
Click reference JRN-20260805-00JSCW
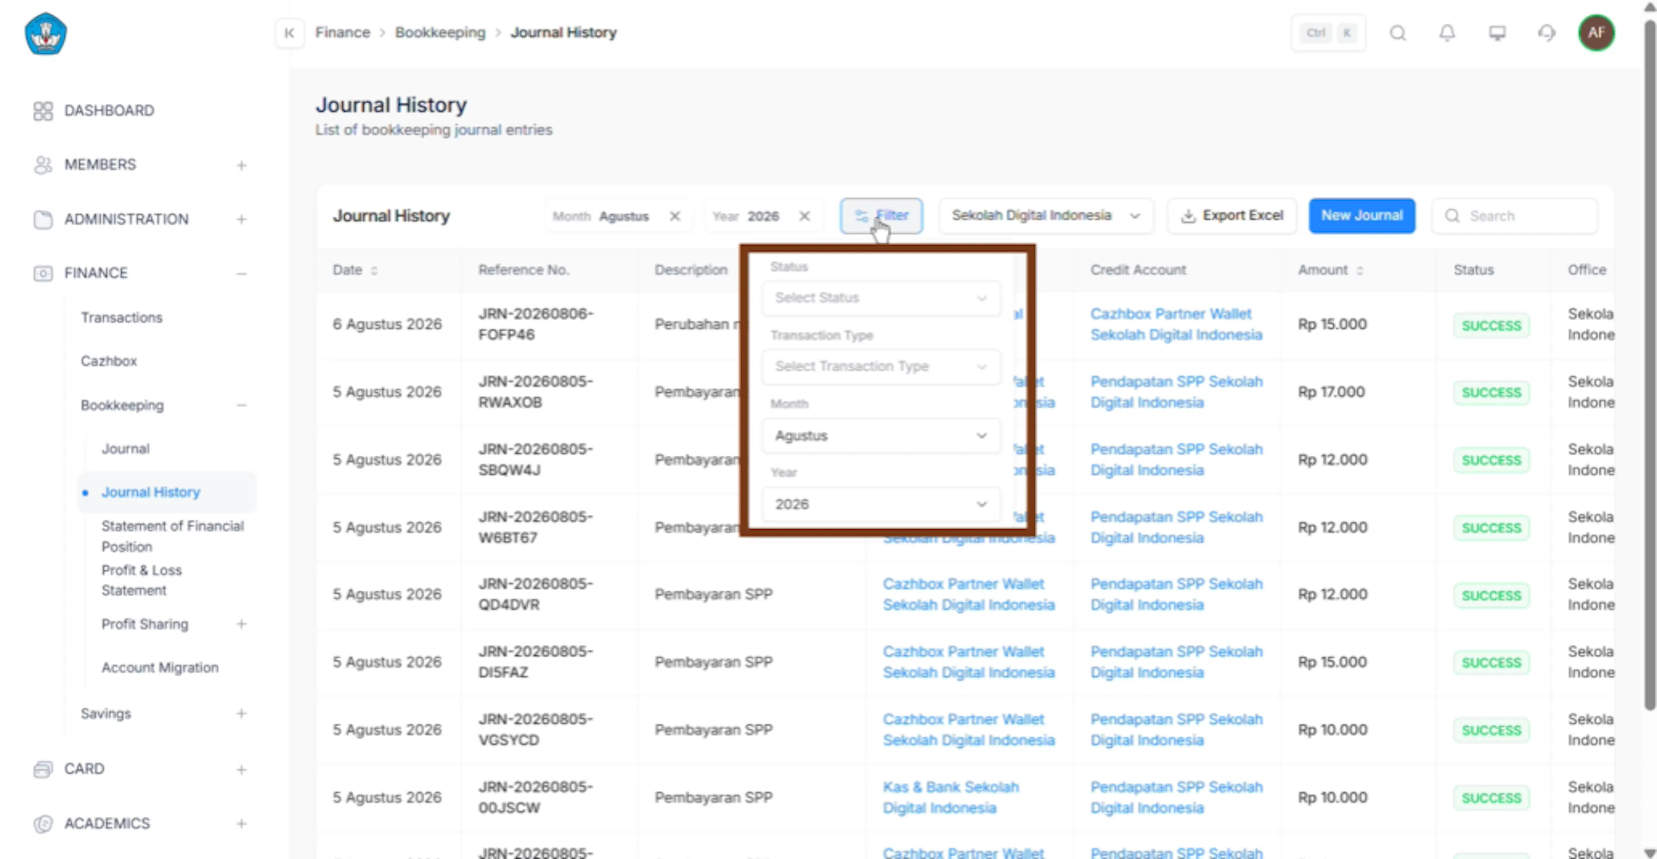(535, 798)
